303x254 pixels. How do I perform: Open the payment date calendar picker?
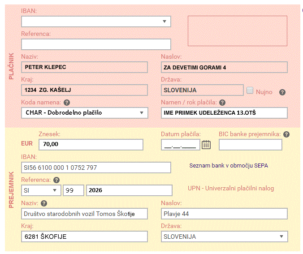pos(206,145)
